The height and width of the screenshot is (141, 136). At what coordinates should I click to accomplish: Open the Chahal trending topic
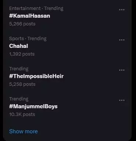point(19,46)
